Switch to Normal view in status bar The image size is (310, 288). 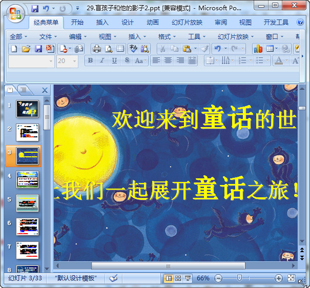point(169,278)
